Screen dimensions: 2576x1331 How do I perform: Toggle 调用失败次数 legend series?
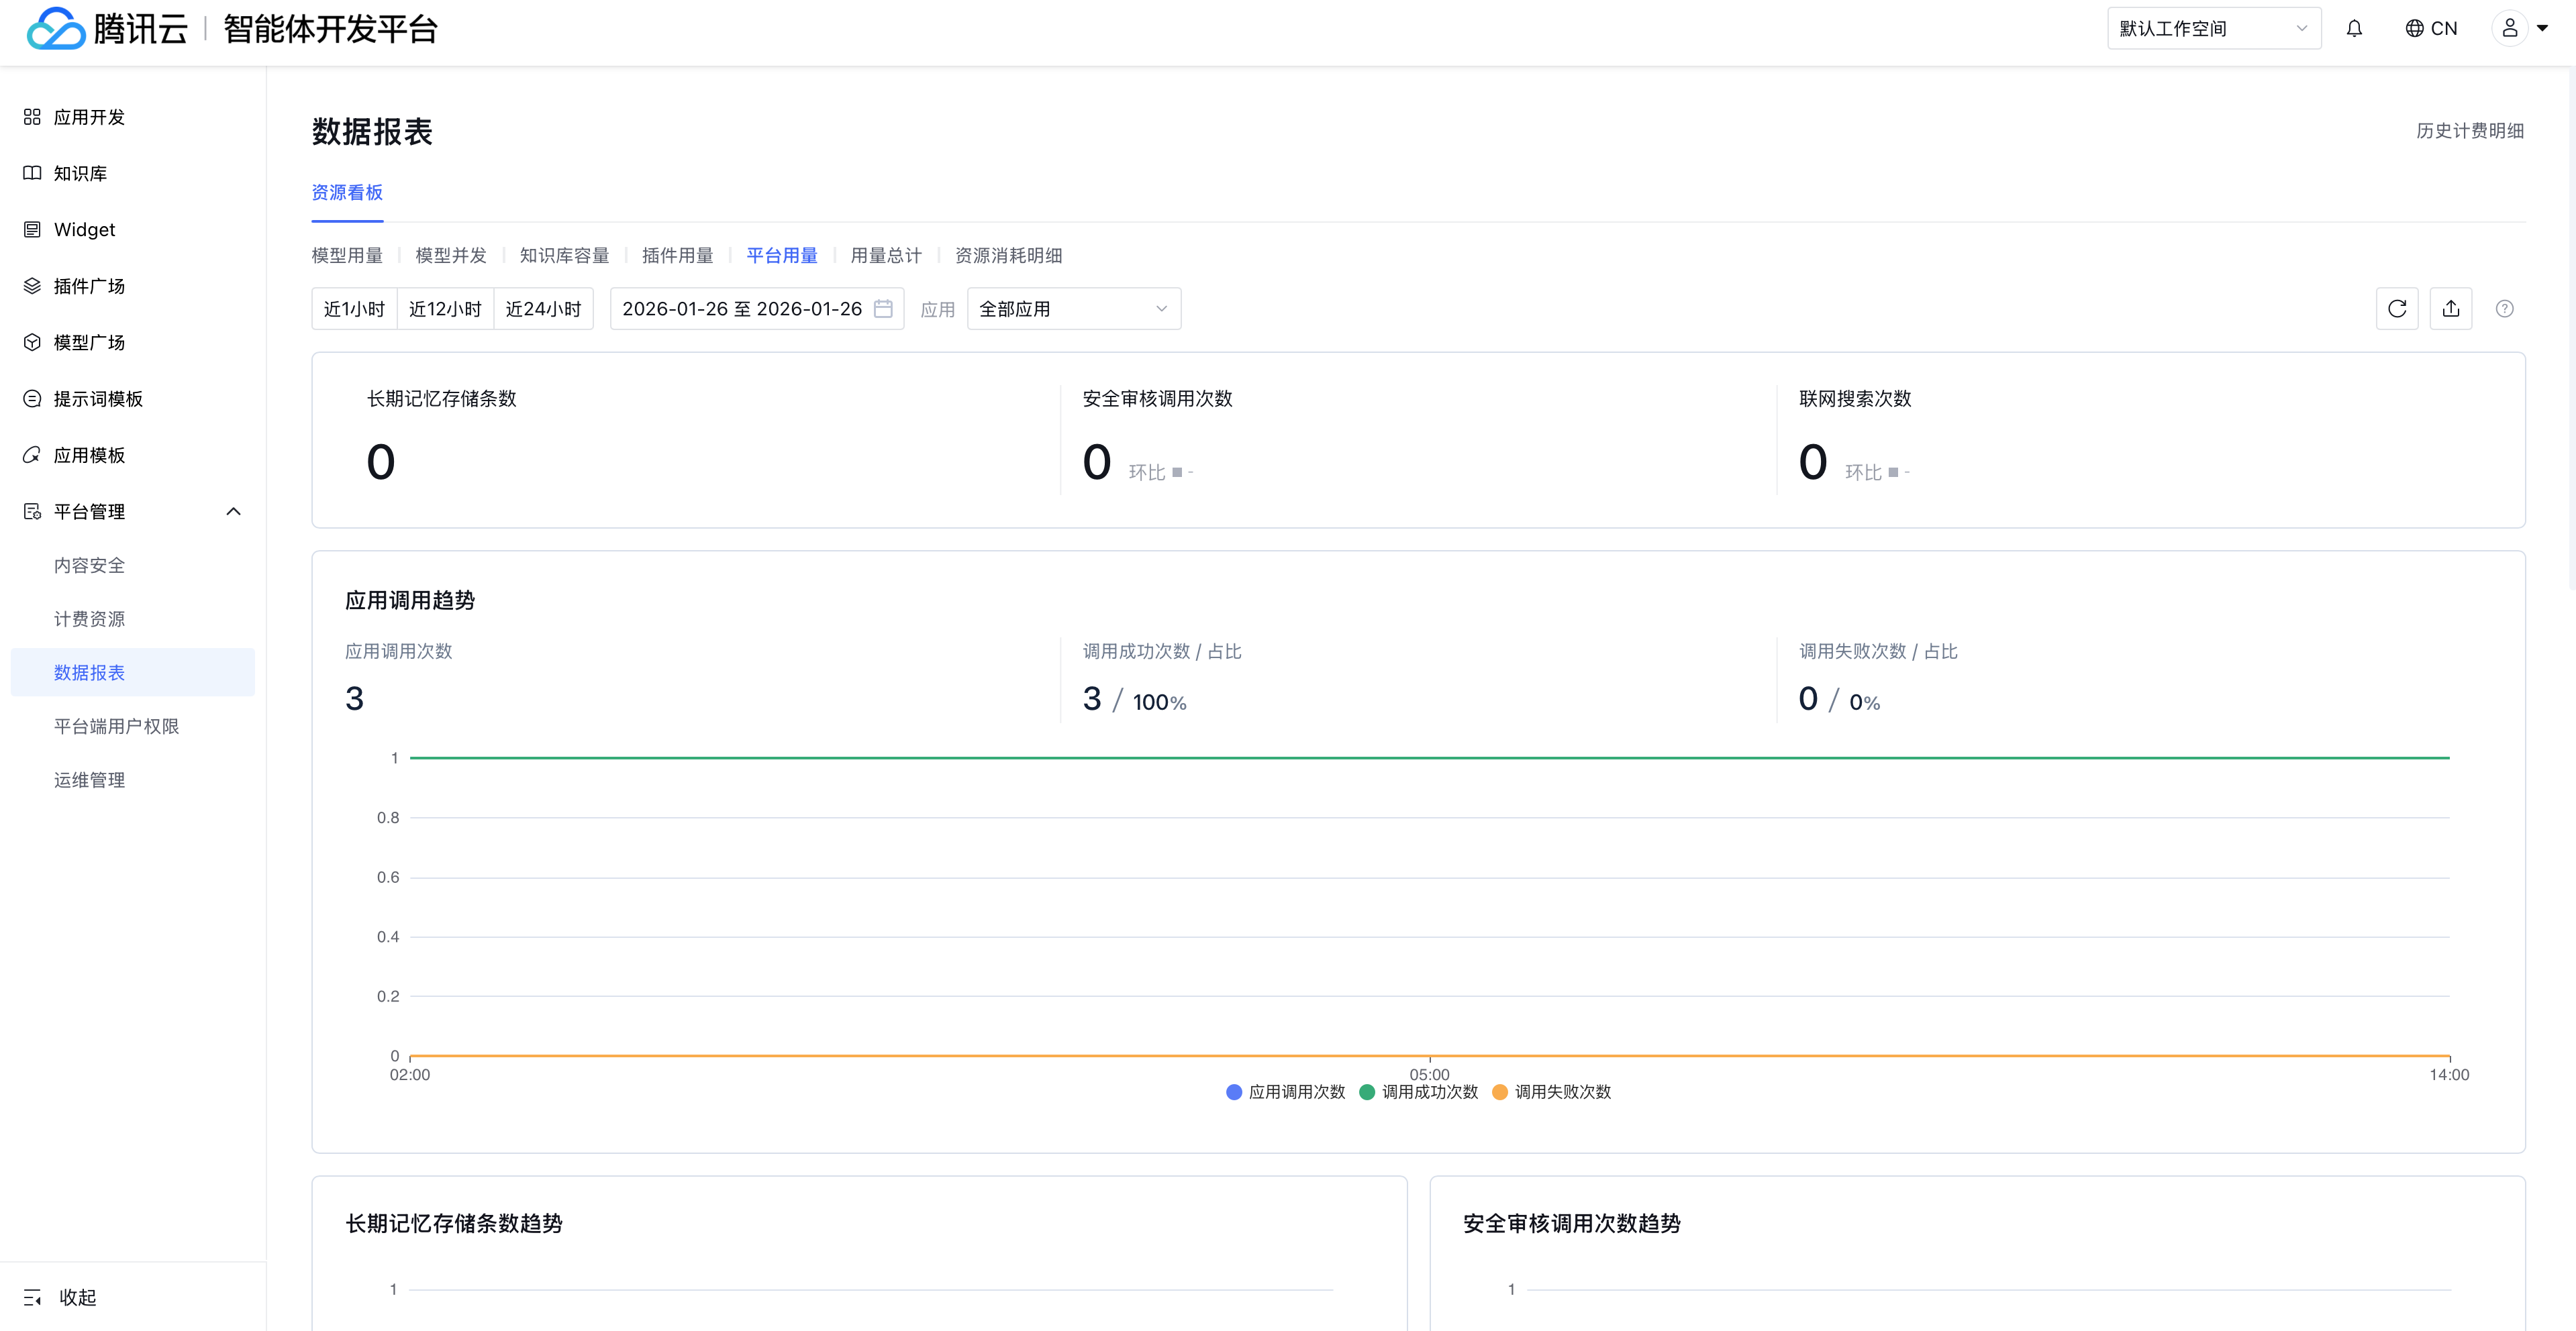(1551, 1092)
